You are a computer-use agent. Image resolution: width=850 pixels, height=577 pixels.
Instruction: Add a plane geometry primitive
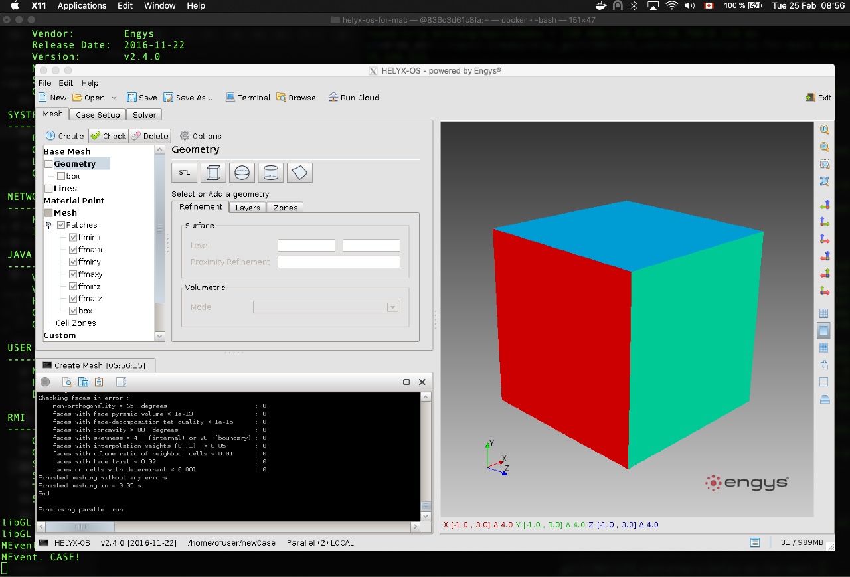click(x=299, y=173)
